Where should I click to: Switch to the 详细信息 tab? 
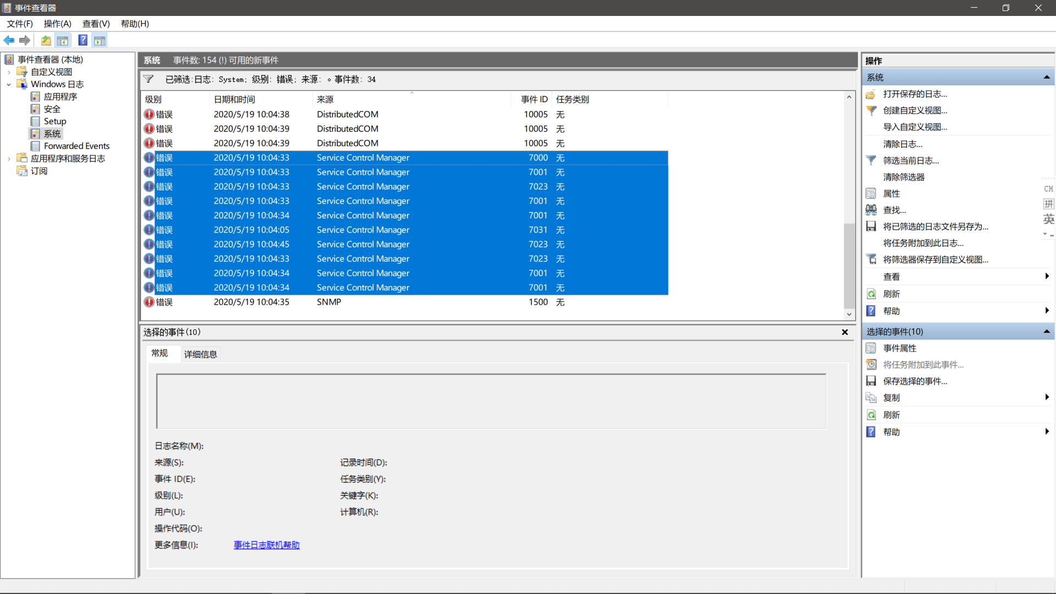pyautogui.click(x=200, y=354)
